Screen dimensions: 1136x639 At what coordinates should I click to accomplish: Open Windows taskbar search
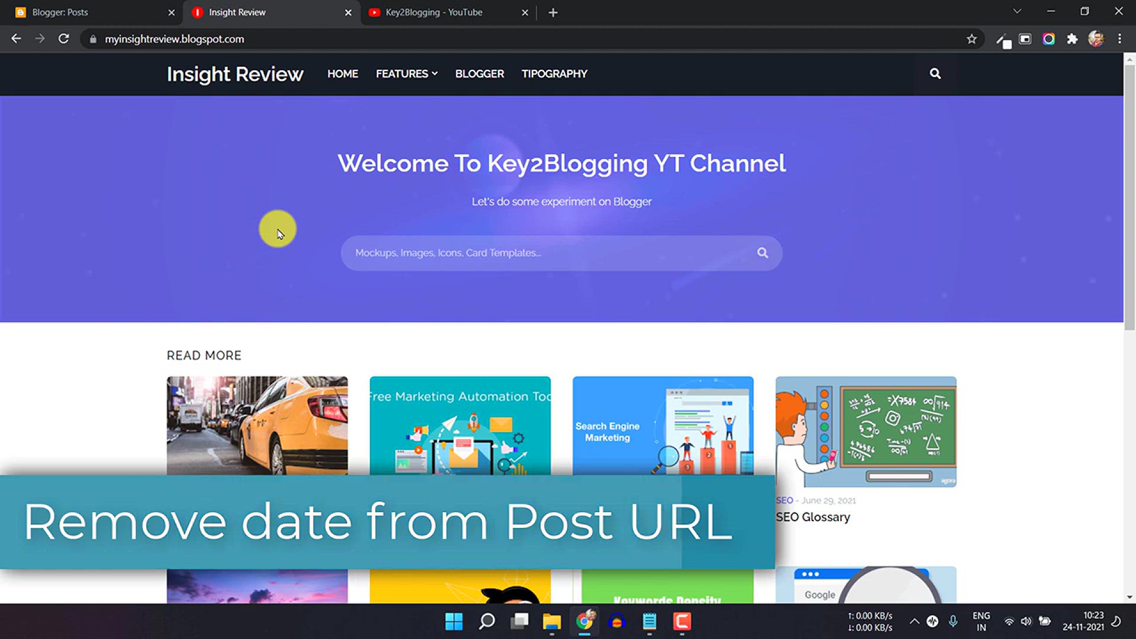point(487,621)
